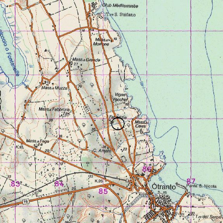Viewport: 223px width, 223px height.
Task: Click the magenta grid number 86
Action: (147, 169)
